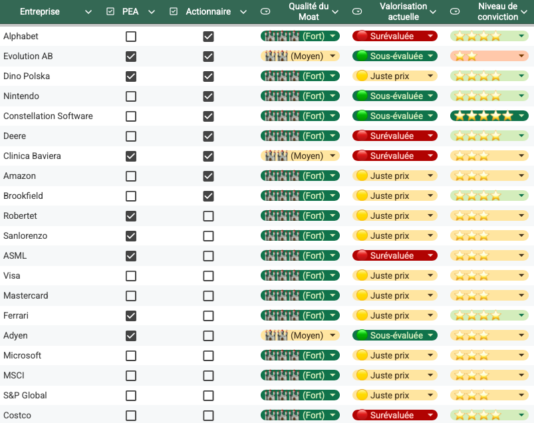Viewport: 534px width, 423px height.
Task: Open the Niveau de conviction column arrow
Action: pos(525,12)
